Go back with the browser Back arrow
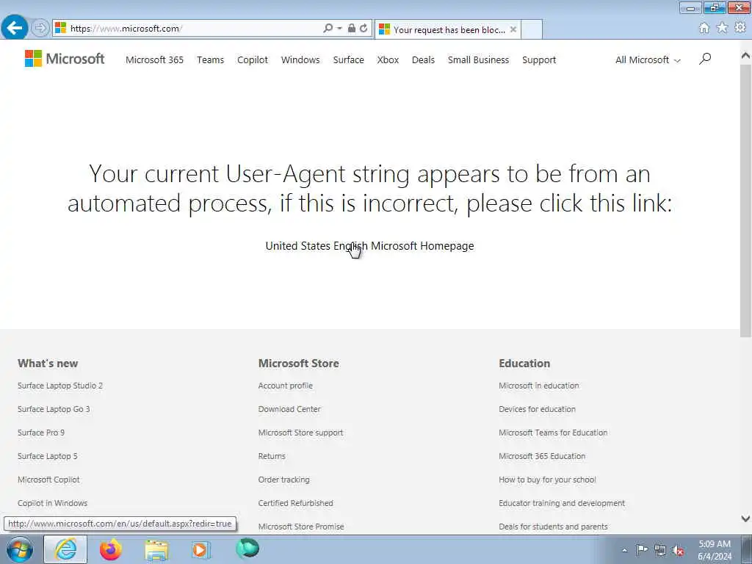 [x=15, y=28]
